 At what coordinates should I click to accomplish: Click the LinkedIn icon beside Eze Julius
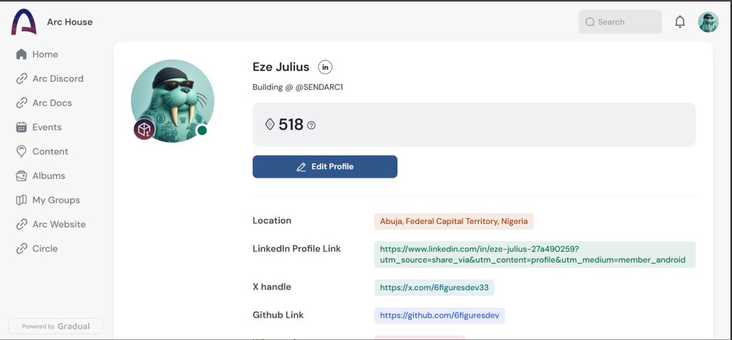click(x=325, y=67)
